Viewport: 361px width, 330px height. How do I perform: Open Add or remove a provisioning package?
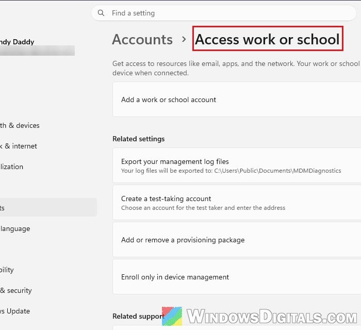click(x=237, y=240)
